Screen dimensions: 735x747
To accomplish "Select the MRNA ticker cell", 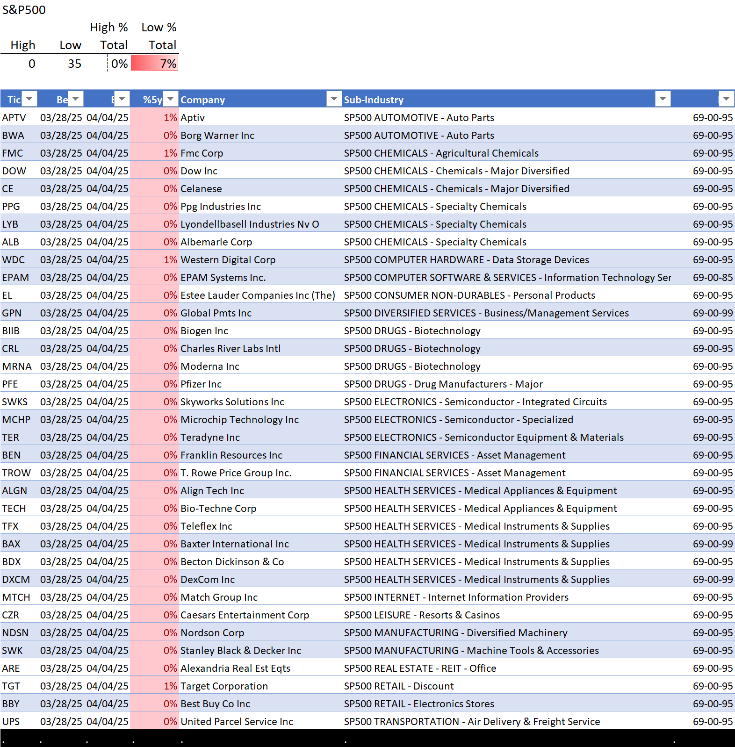I will pyautogui.click(x=19, y=366).
